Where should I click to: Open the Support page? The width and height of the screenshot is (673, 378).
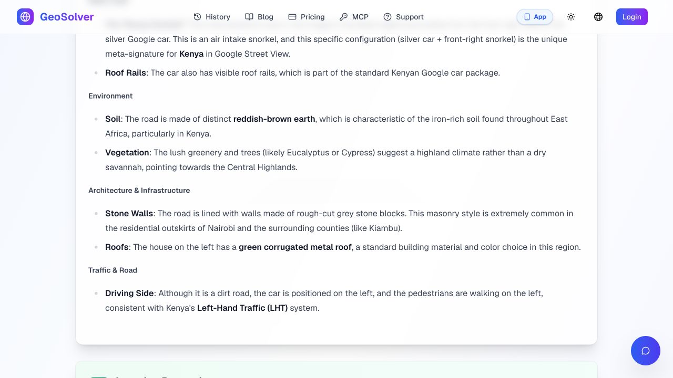(x=403, y=17)
